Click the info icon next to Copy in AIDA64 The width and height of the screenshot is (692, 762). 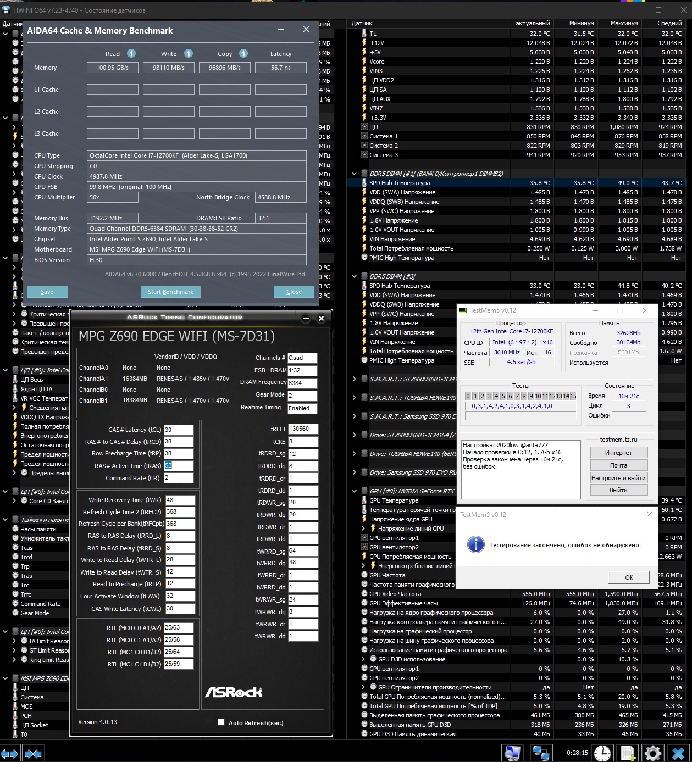click(243, 53)
